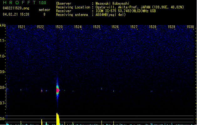Click the 1526 time axis marker
Image resolution: width=197 pixels, height=125 pixels.
coord(115,27)
